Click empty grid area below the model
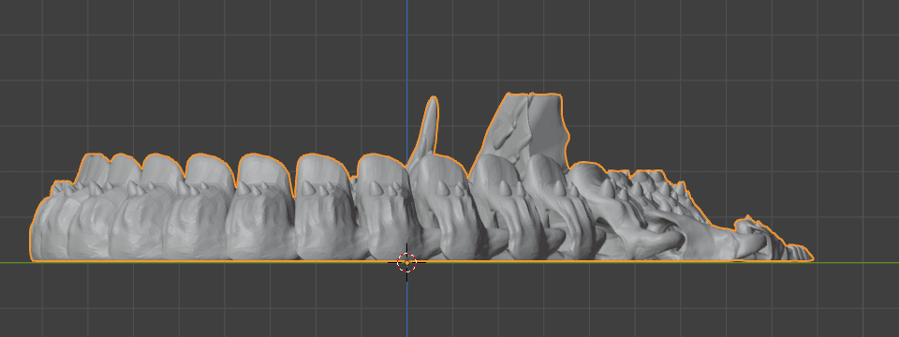 [x=229, y=300]
